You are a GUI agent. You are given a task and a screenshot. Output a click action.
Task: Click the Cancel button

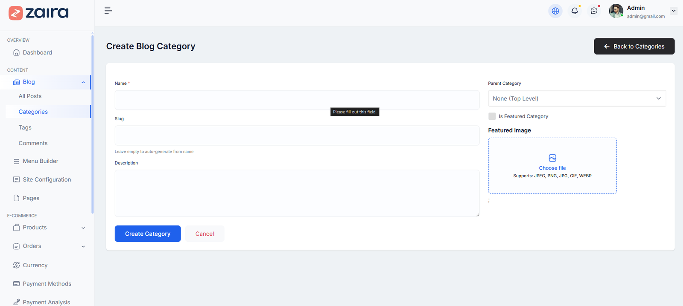[x=204, y=234]
